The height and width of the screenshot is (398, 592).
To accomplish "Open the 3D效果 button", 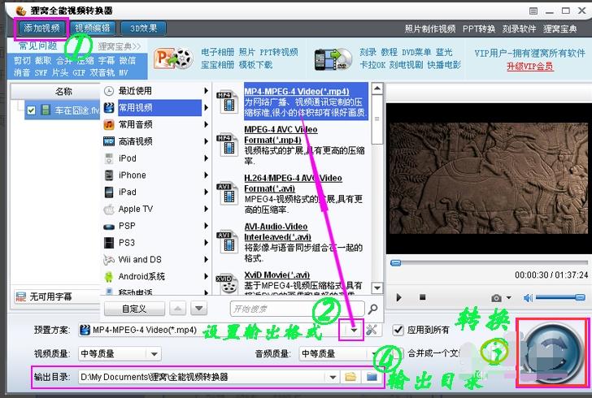I will [x=143, y=28].
